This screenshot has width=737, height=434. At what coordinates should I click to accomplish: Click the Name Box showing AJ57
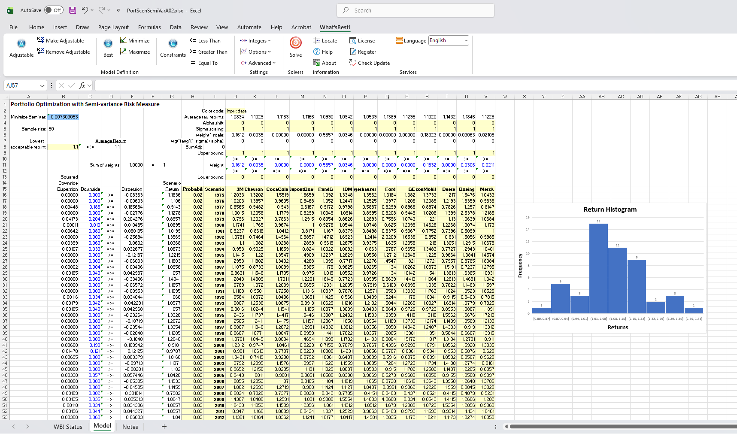point(22,85)
